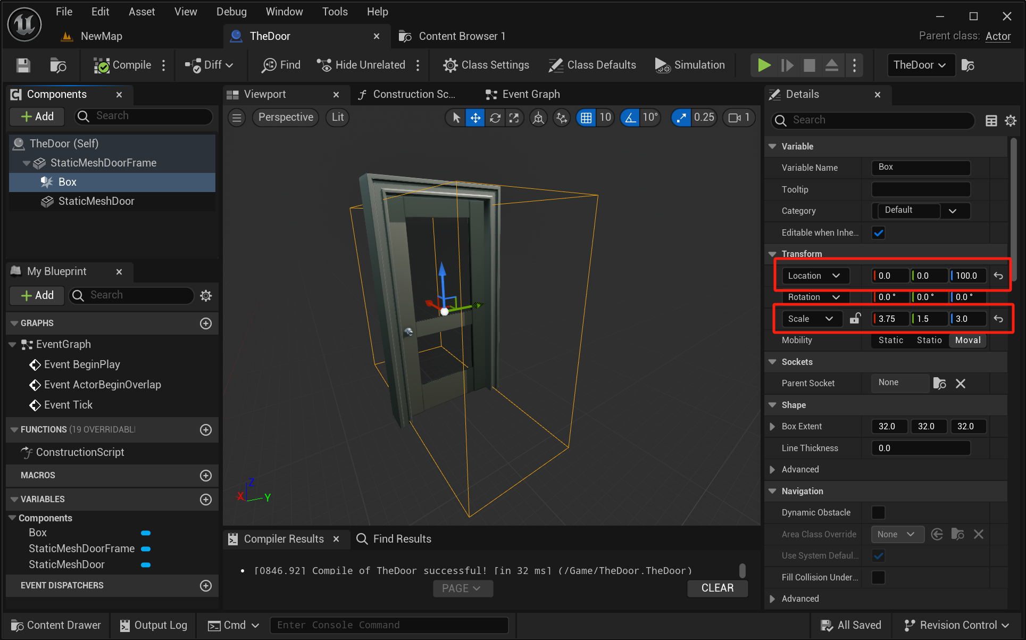
Task: Toggle Editable when Inherited checkbox
Action: (879, 232)
